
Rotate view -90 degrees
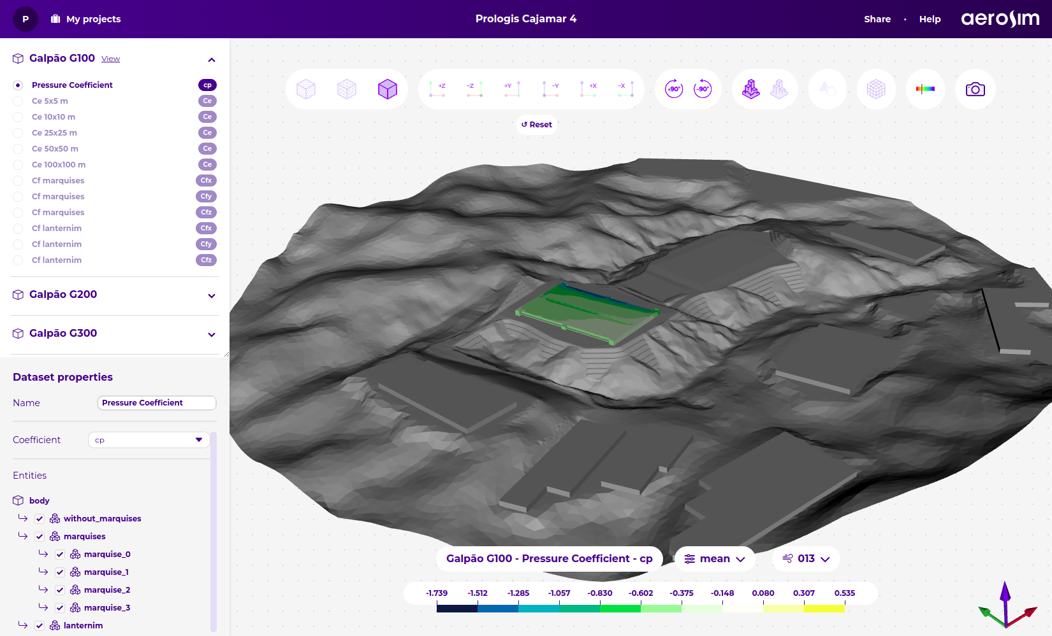703,89
